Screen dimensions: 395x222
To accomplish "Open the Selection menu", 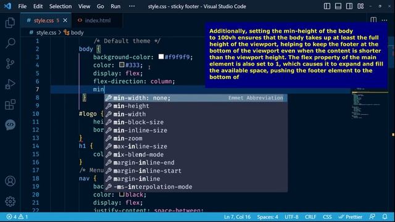I will (60, 6).
